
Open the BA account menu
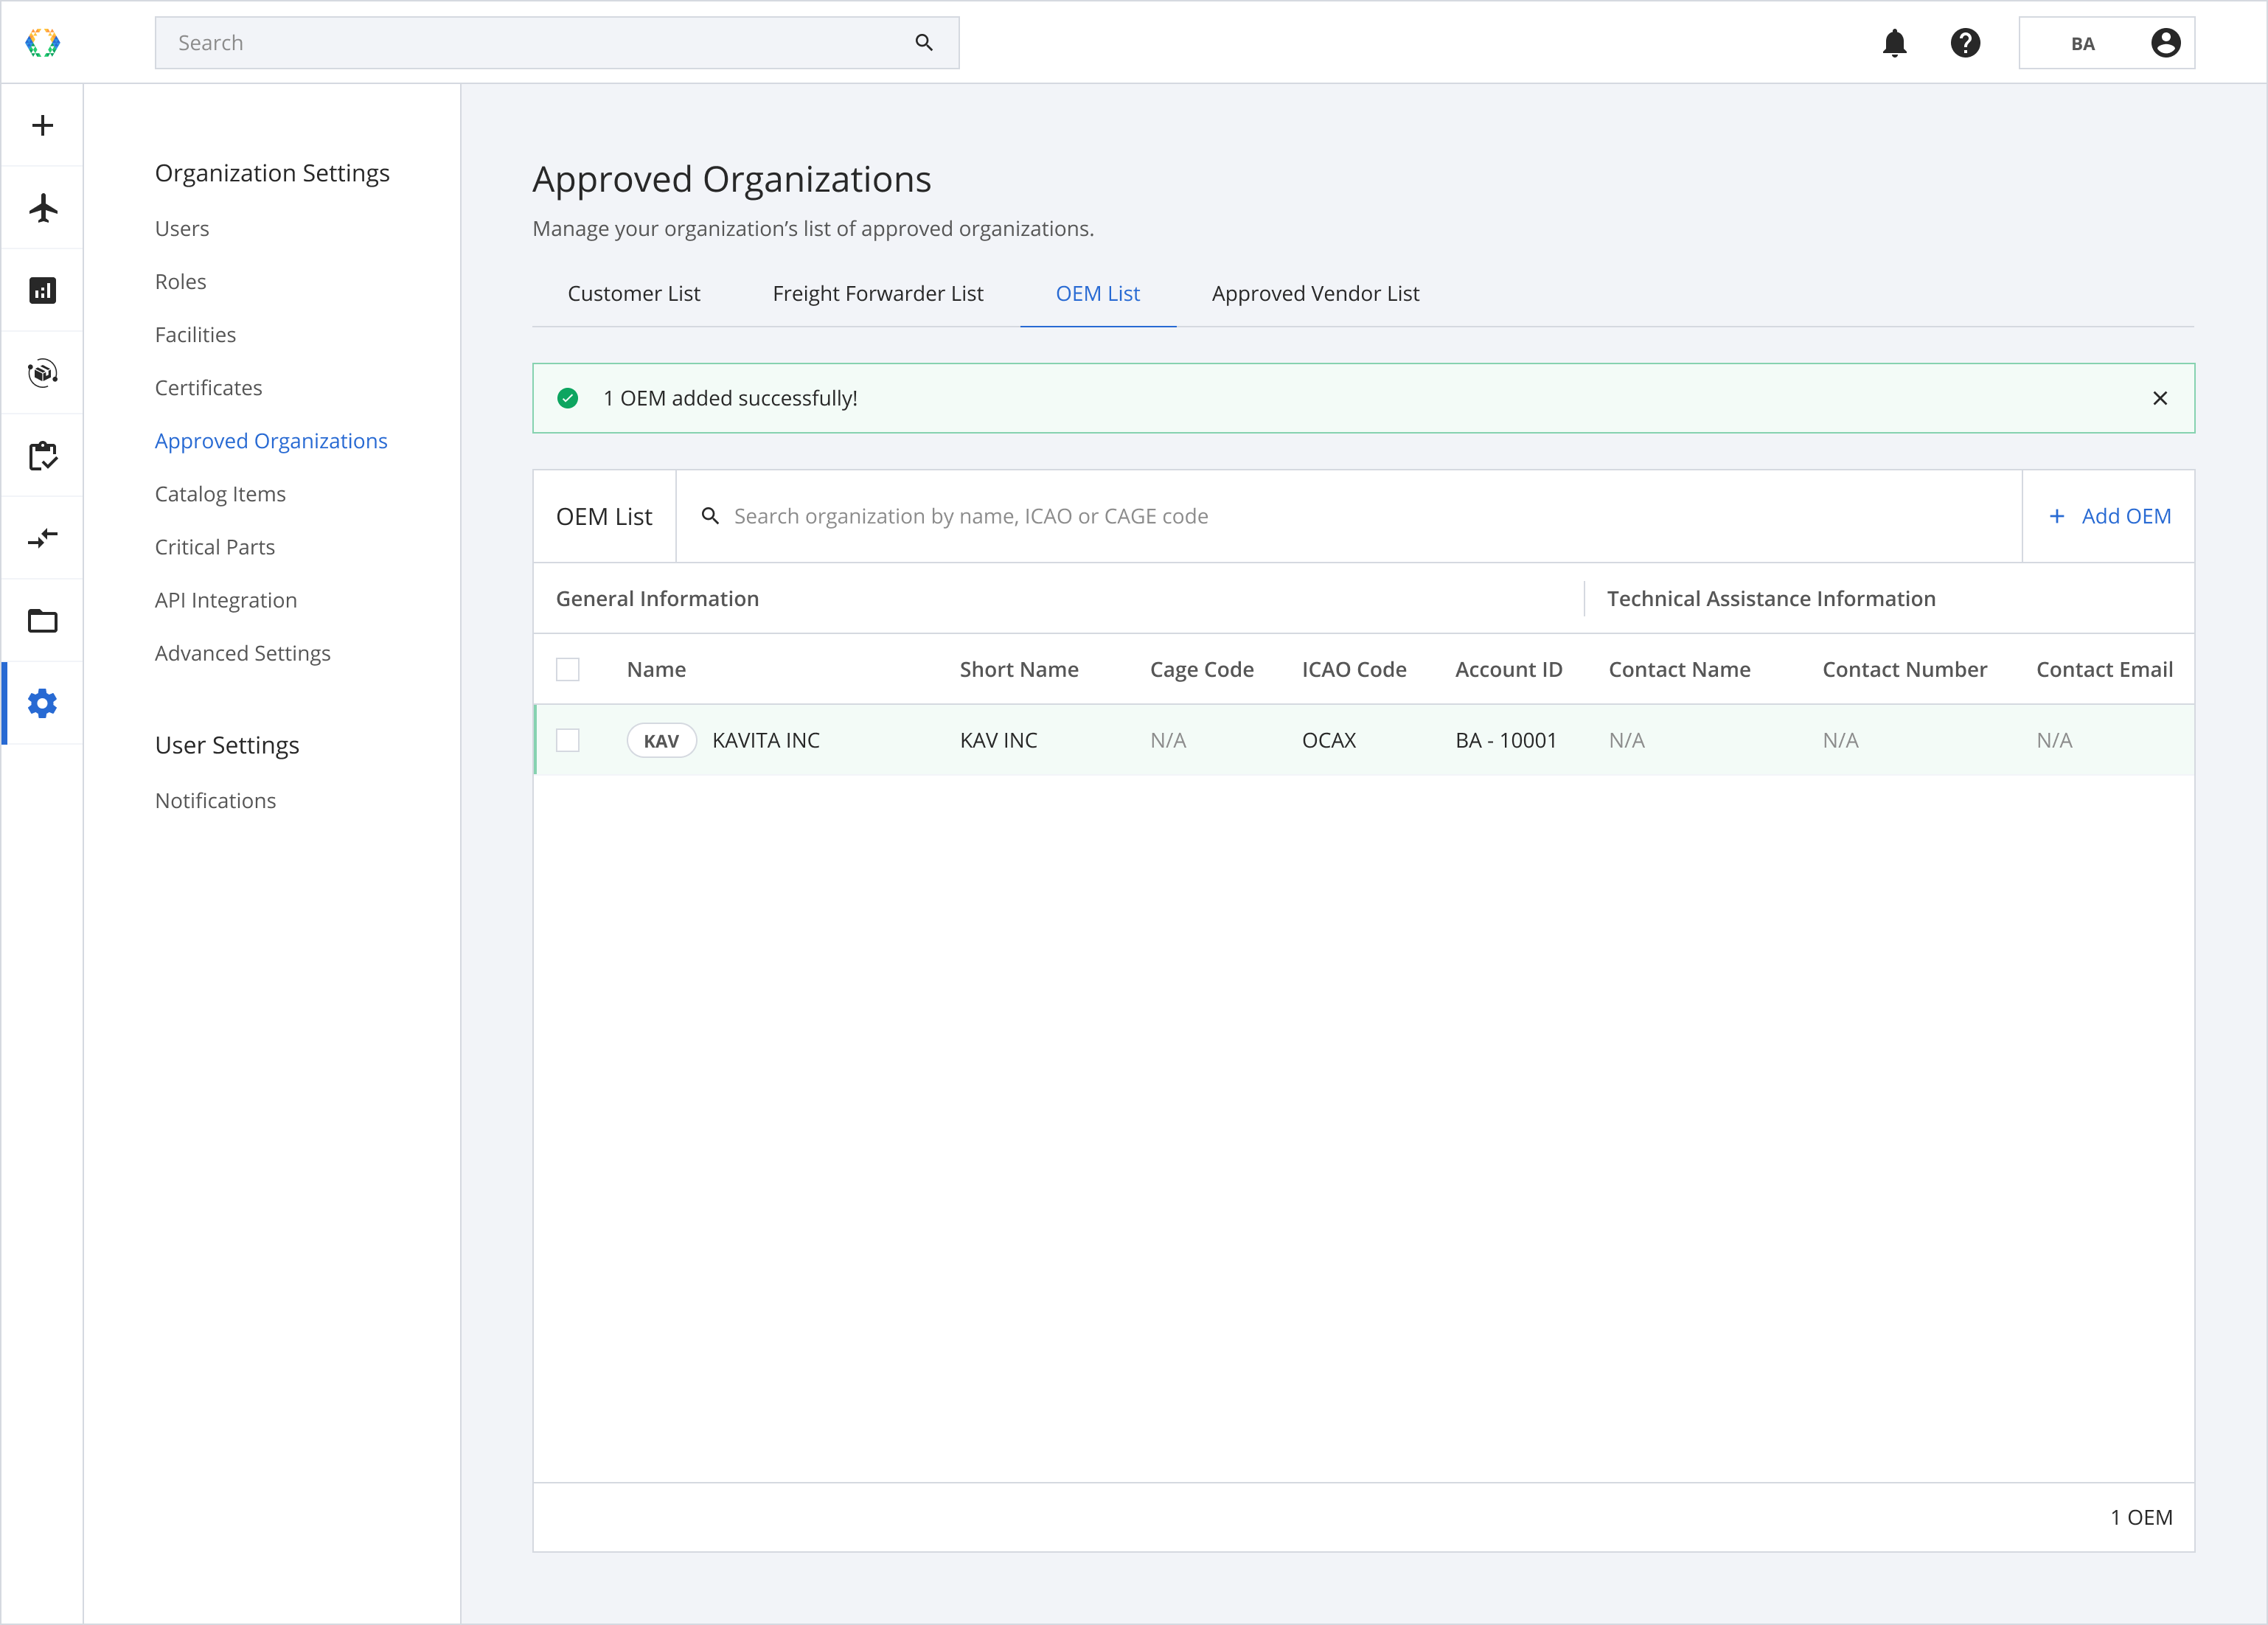pos(2106,43)
